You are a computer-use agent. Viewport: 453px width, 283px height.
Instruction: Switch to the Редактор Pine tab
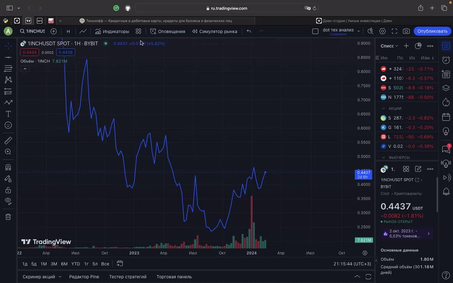click(84, 277)
